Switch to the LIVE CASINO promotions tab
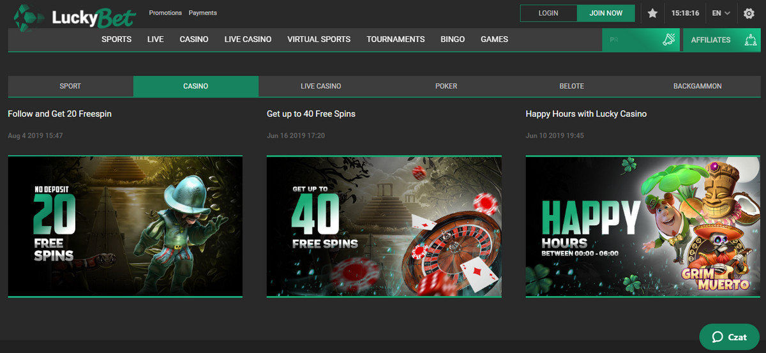 pyautogui.click(x=321, y=86)
